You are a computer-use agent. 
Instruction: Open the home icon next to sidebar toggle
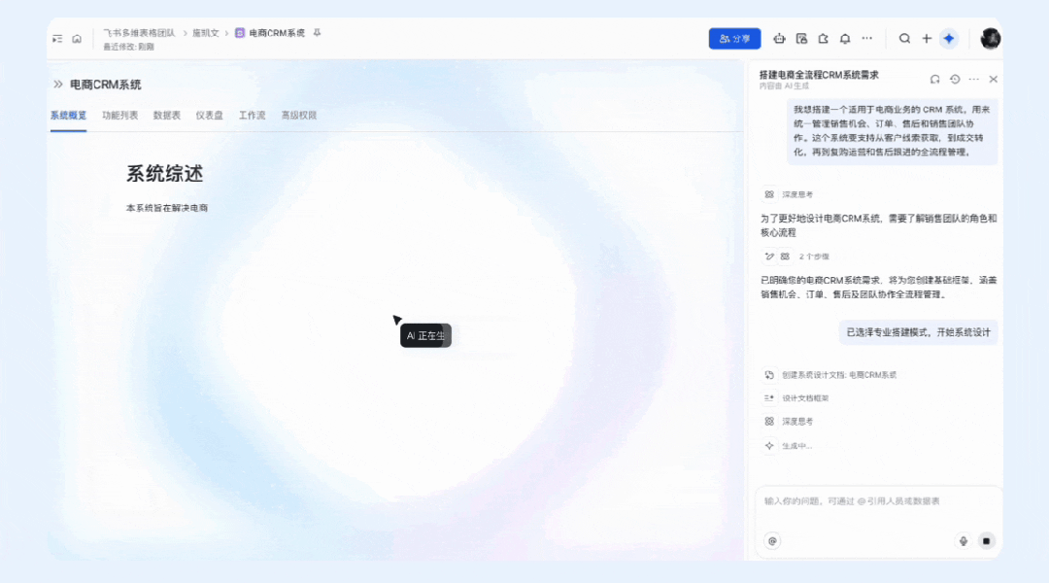(77, 38)
